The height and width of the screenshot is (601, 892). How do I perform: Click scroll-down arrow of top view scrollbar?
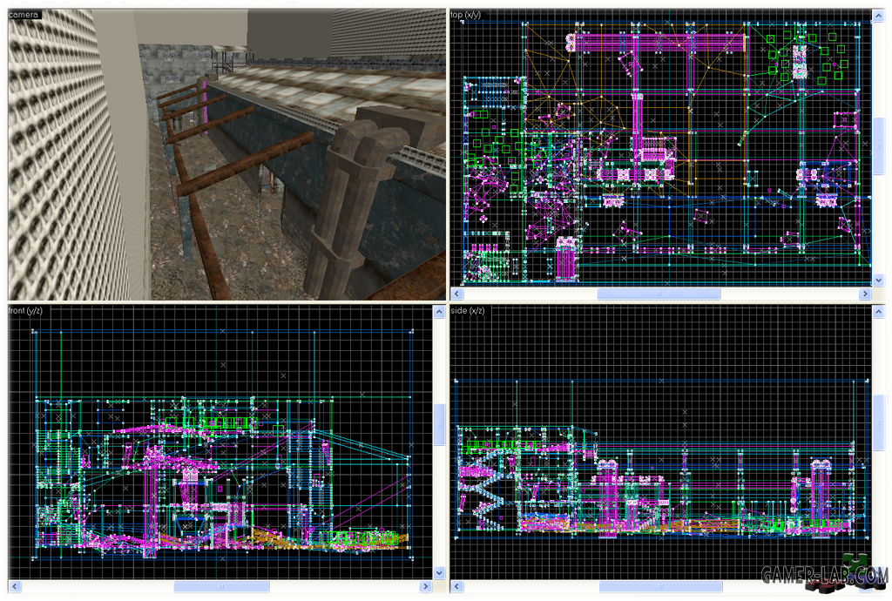(x=879, y=280)
